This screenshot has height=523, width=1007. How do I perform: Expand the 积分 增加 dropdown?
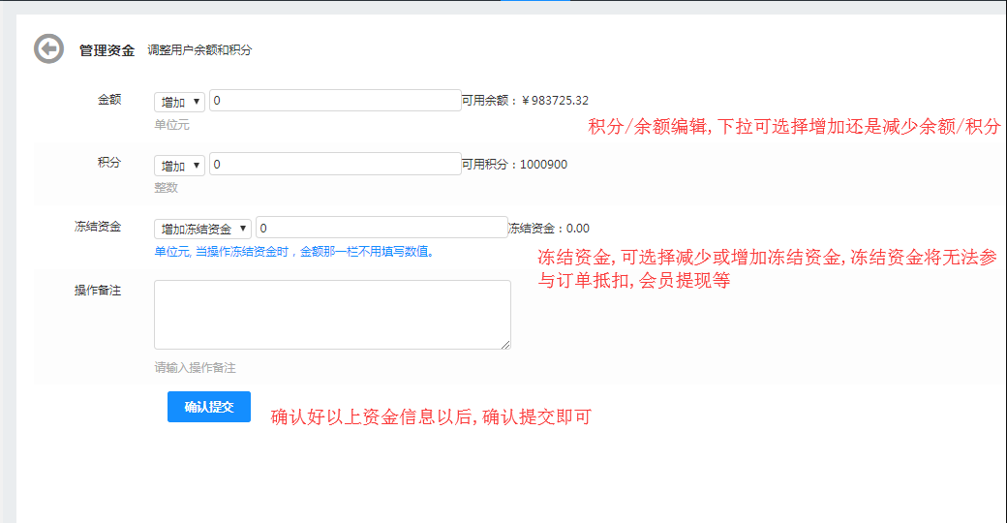pos(179,166)
